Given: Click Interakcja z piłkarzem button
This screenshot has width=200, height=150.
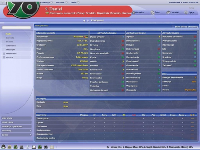Looking at the screenshot, I should click(x=16, y=126).
